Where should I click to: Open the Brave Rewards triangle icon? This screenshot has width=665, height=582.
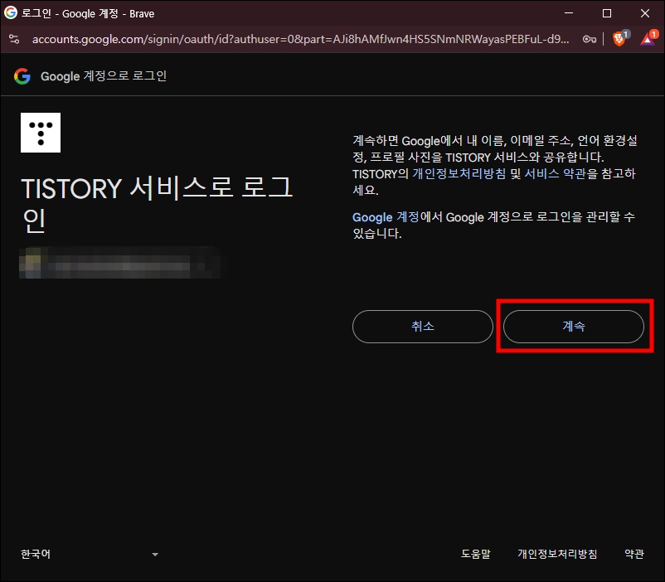pos(648,38)
